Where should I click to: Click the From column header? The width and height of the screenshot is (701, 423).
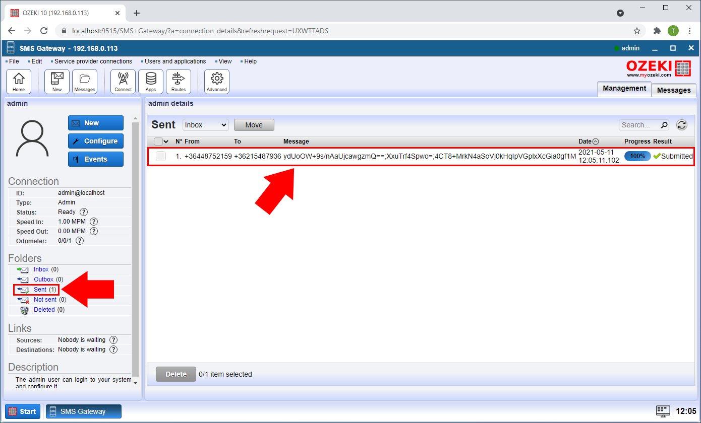[x=192, y=142]
